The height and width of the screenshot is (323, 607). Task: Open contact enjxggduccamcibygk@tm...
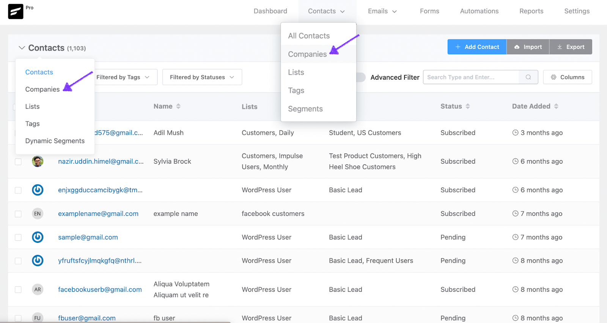(x=100, y=190)
